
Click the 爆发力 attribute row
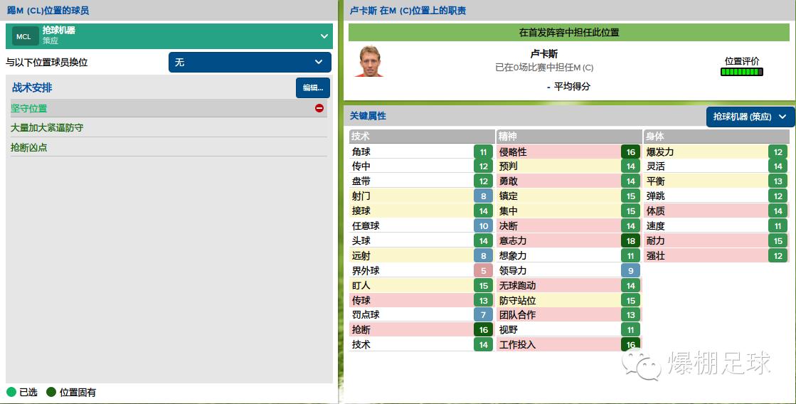[716, 151]
